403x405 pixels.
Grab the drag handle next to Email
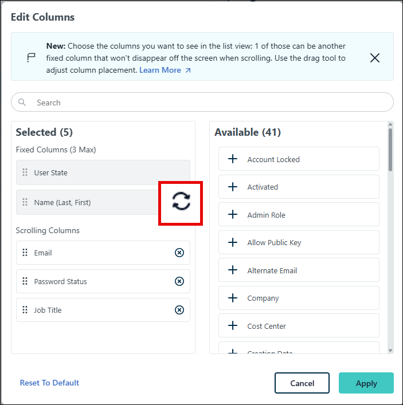25,253
